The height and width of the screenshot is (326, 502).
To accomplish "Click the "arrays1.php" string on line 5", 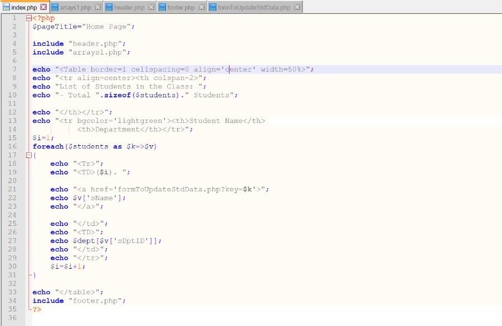I will (98, 52).
